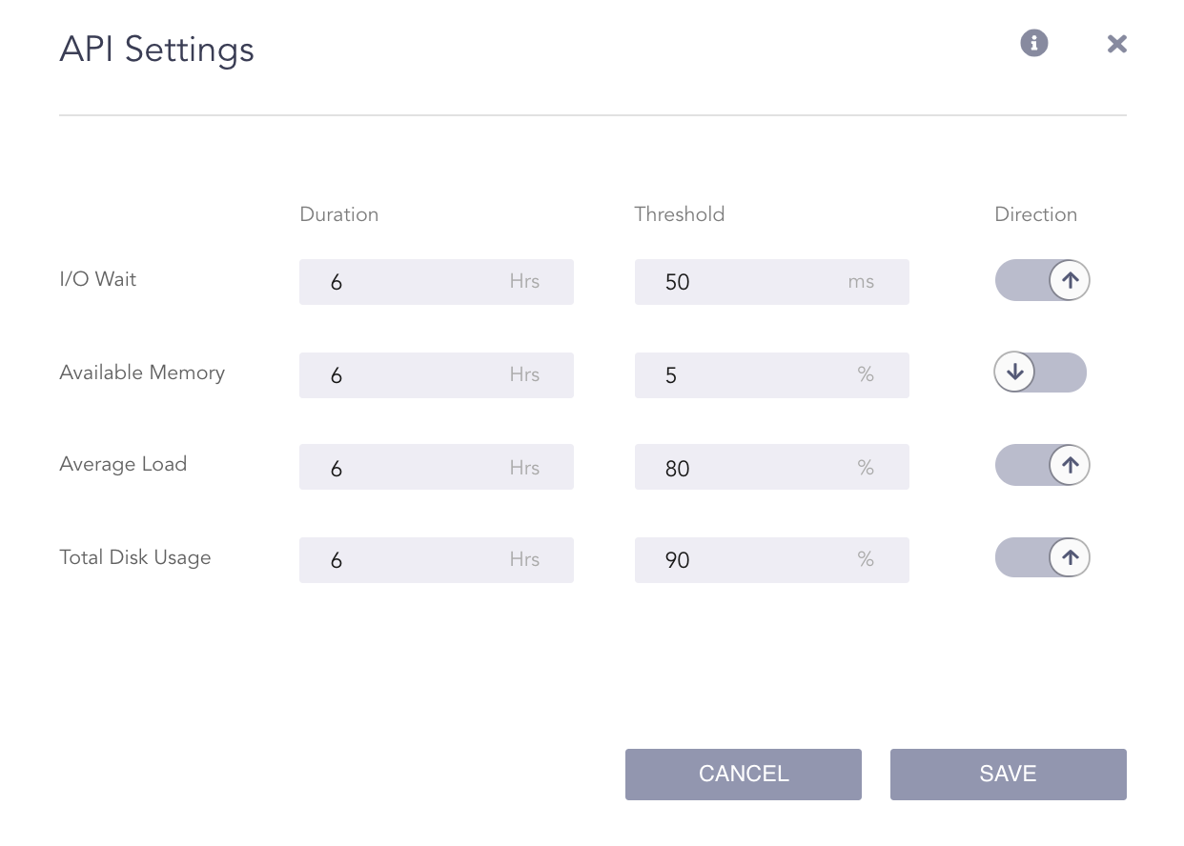Switch the Available Memory direction to up

point(1040,373)
